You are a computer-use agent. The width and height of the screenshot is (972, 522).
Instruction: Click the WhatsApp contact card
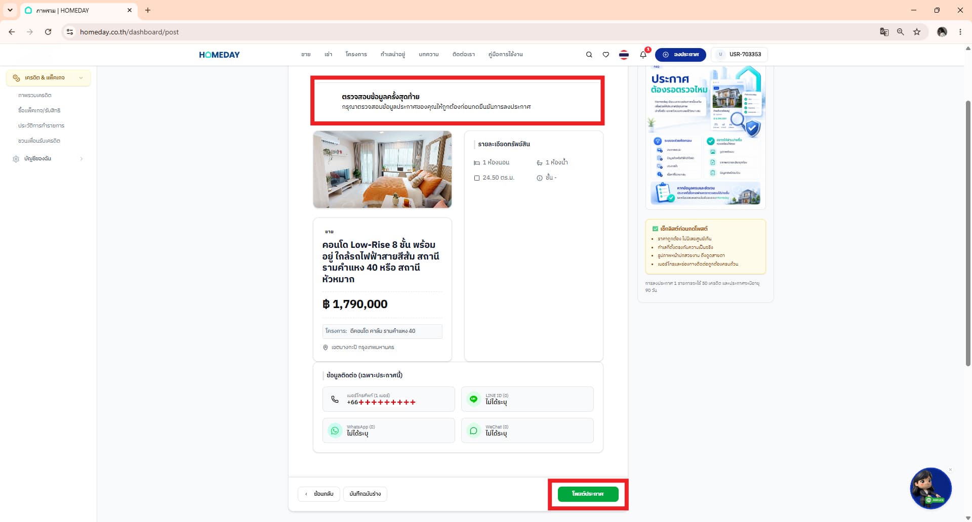click(x=388, y=430)
